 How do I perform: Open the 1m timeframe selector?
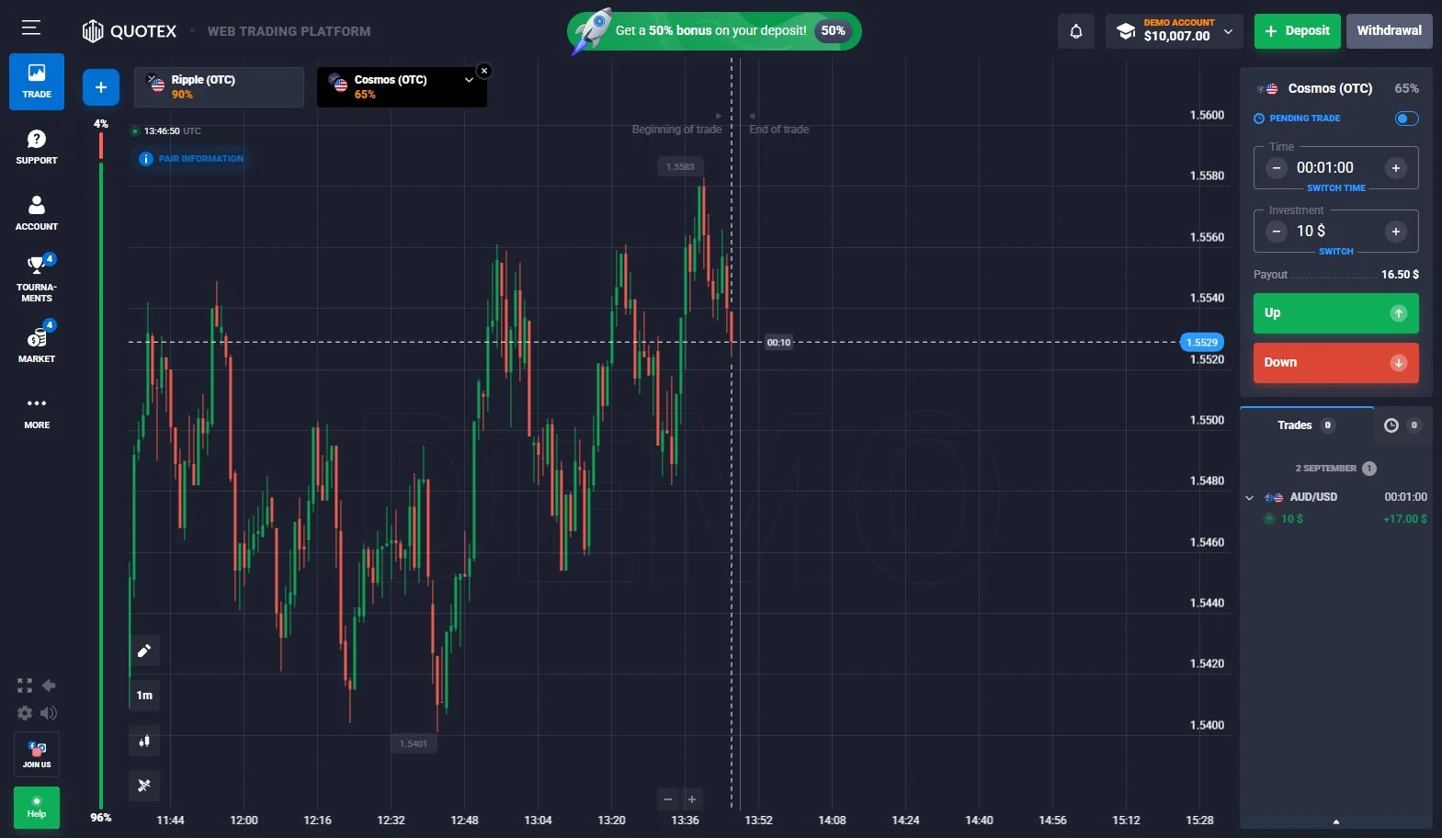pyautogui.click(x=144, y=696)
